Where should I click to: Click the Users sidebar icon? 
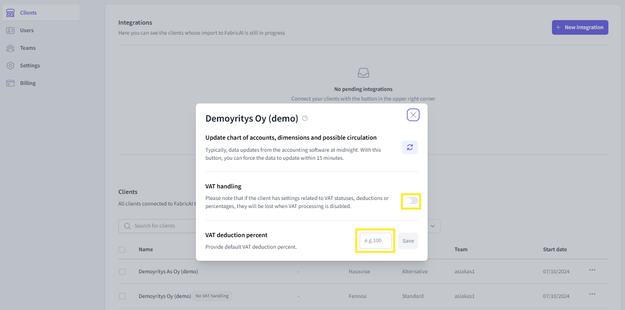coord(10,31)
